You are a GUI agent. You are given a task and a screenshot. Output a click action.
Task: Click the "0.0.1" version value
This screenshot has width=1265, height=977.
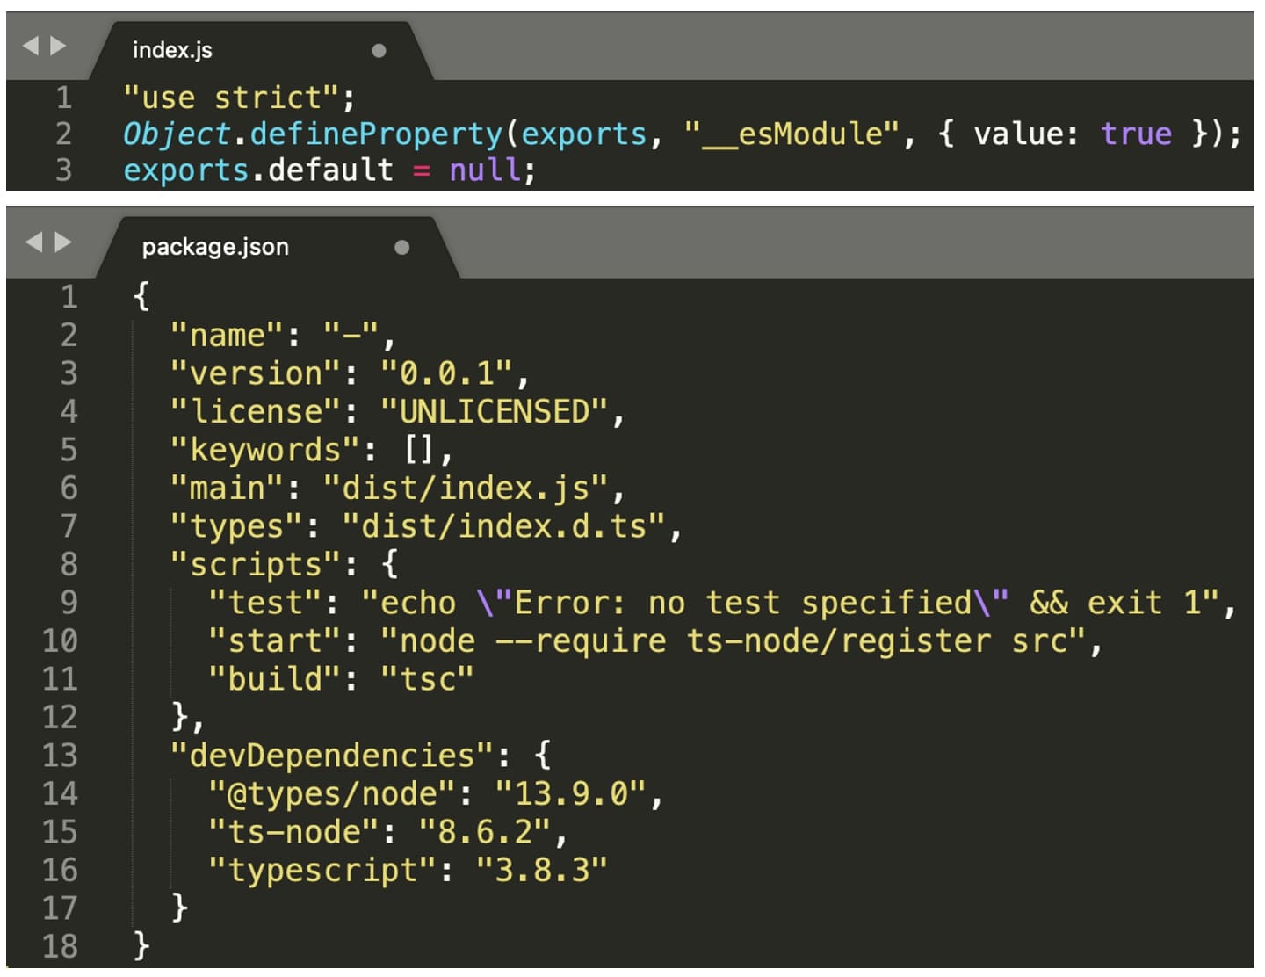coord(446,374)
